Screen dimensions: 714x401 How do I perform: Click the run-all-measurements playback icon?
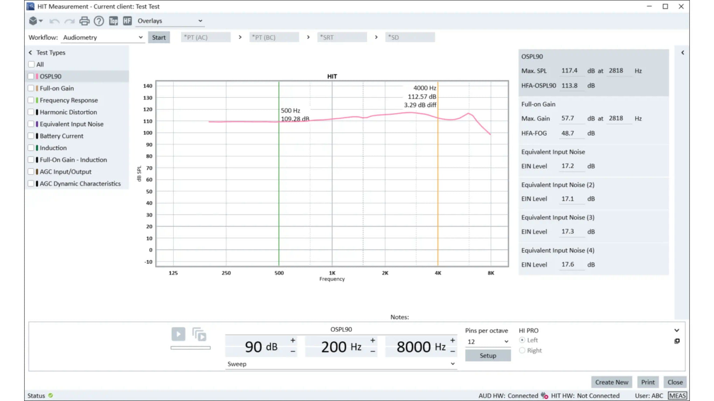[x=199, y=335]
